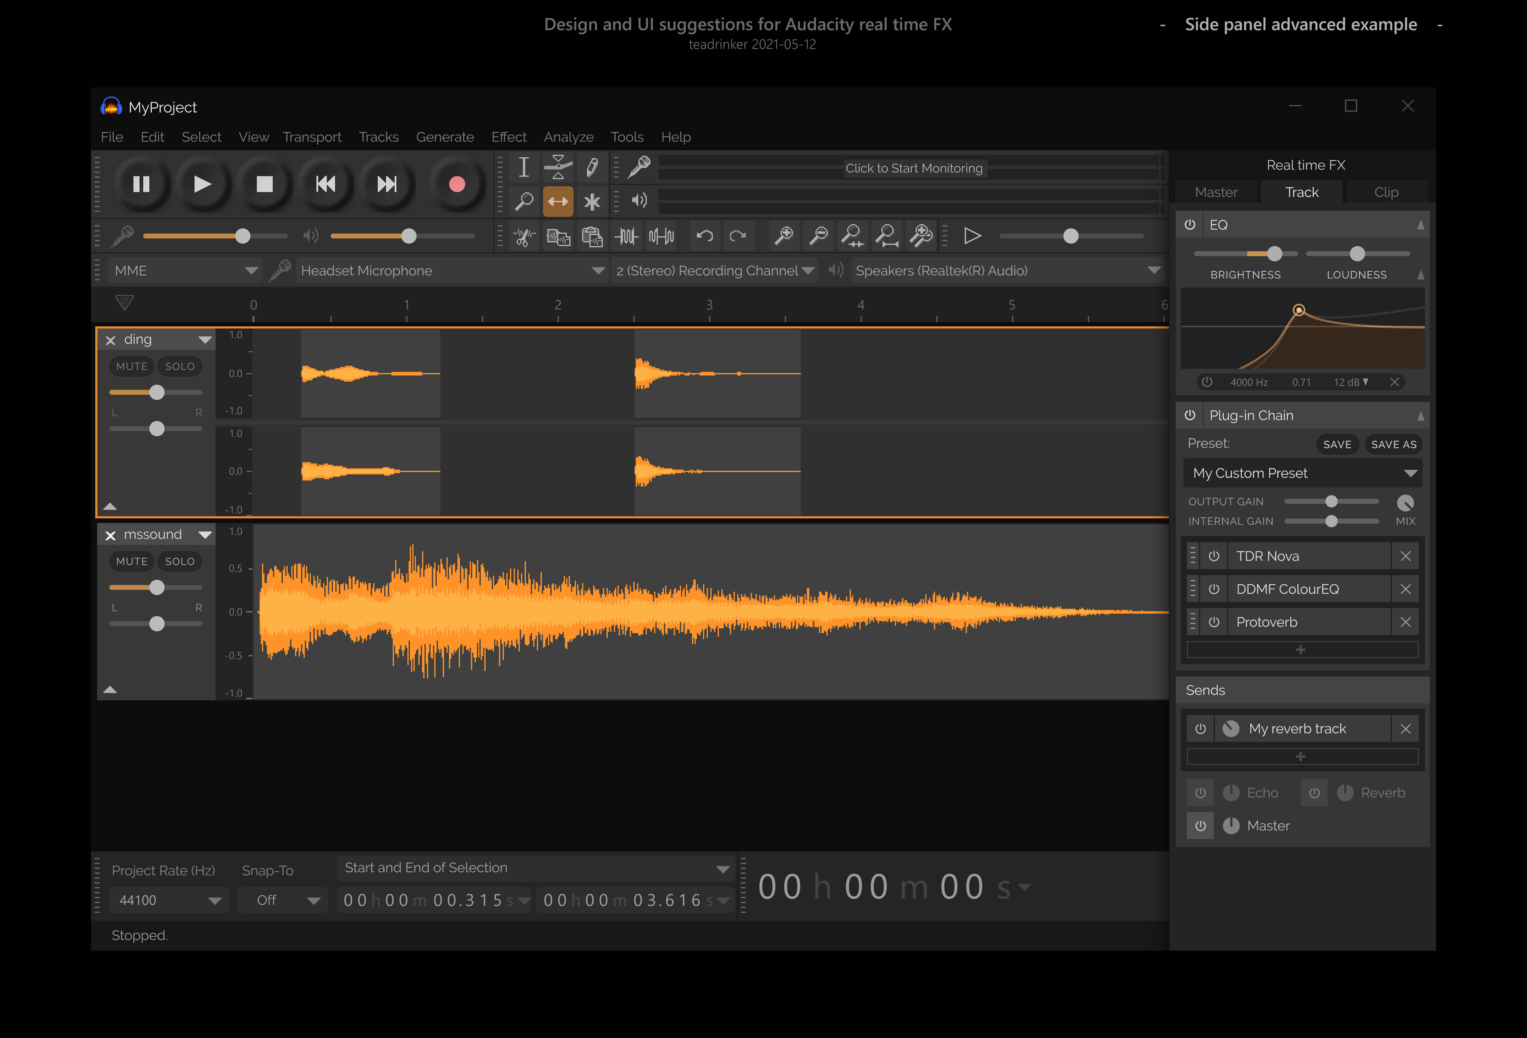
Task: Select the Zoom magnifier tool
Action: coord(524,202)
